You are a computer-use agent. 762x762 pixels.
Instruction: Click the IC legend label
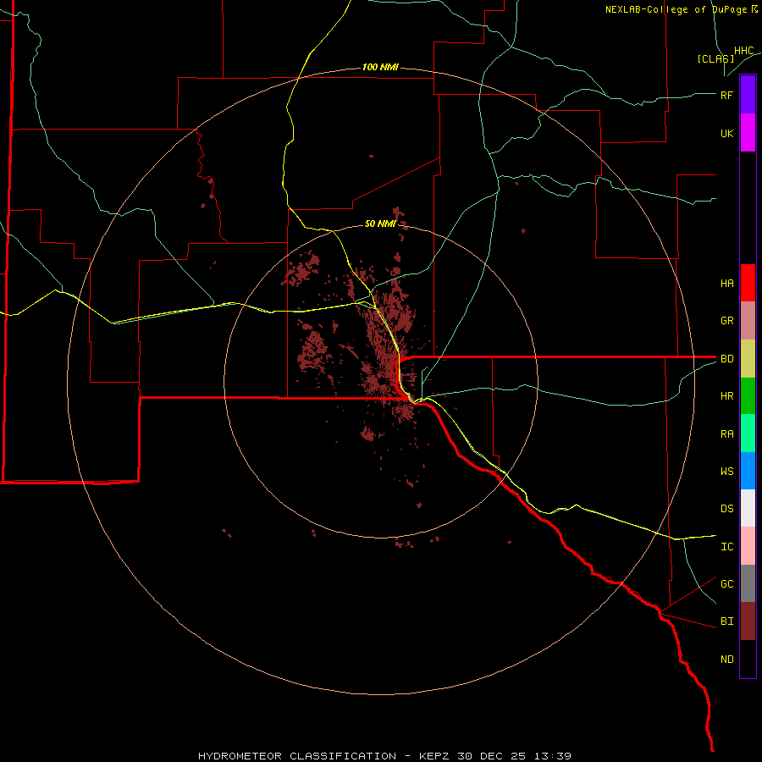tap(727, 547)
